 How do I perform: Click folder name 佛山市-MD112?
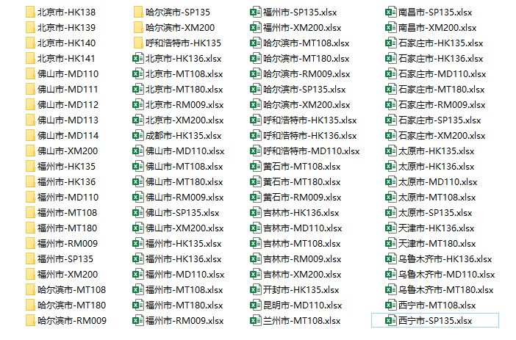tap(68, 105)
